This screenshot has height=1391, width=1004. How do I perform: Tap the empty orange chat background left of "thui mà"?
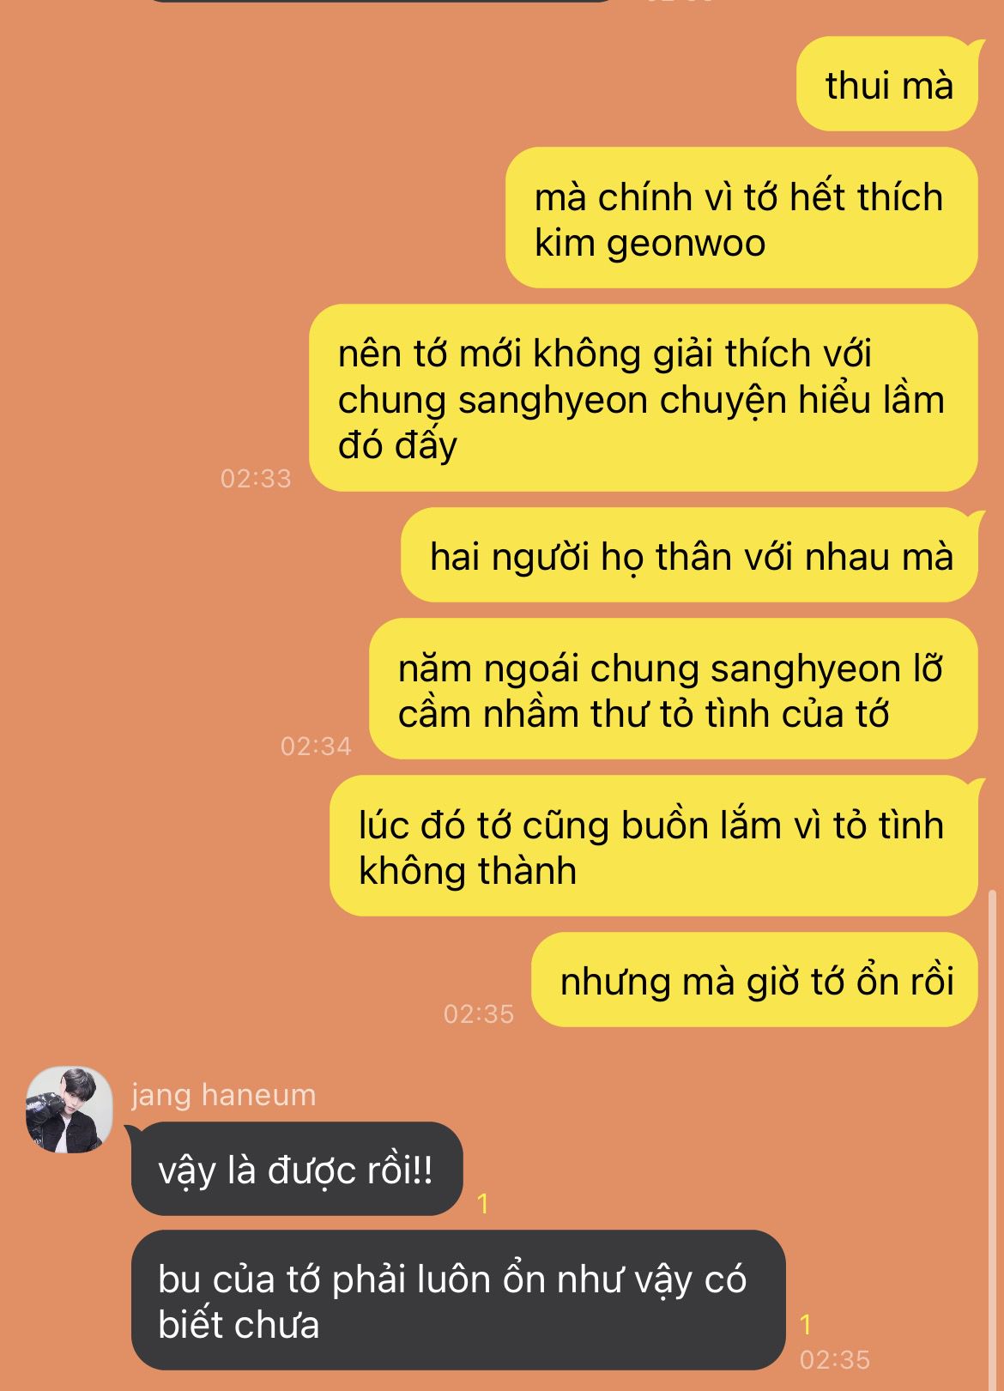click(x=395, y=84)
